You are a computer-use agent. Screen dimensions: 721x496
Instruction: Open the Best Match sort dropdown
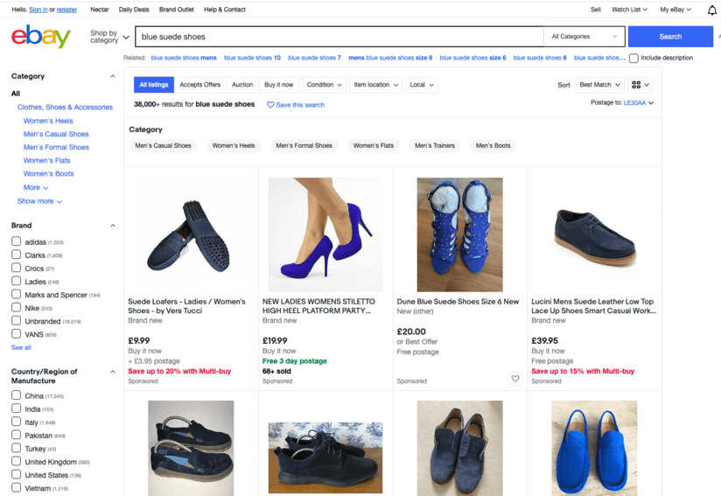[x=599, y=85]
